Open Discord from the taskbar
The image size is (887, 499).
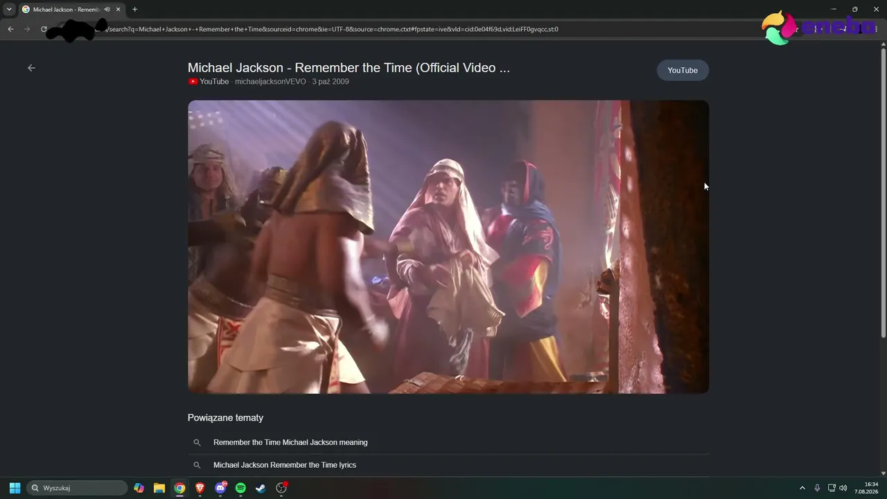point(220,488)
